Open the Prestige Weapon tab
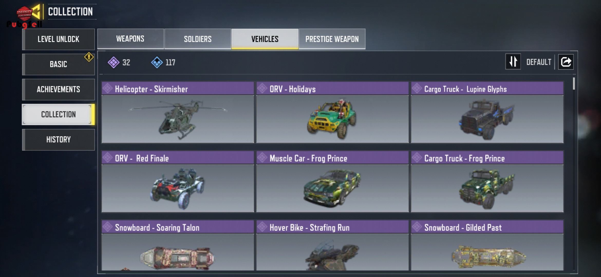601x277 pixels. (332, 39)
